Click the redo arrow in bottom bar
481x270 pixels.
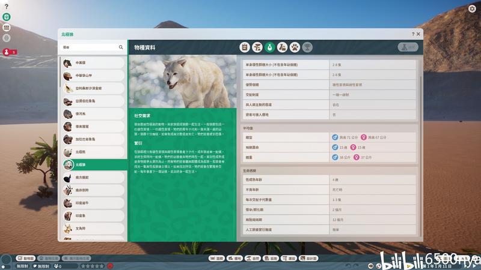(356, 266)
